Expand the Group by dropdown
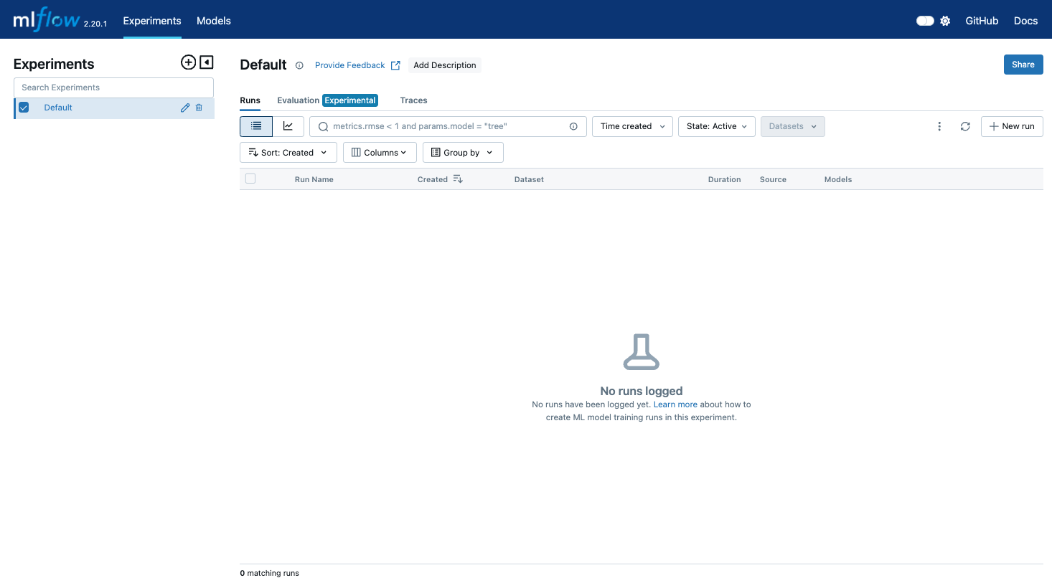The height and width of the screenshot is (588, 1052). click(463, 153)
